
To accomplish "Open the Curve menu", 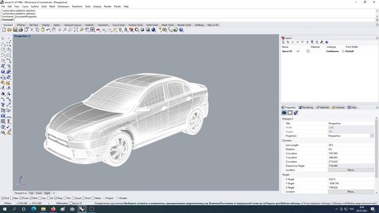I will [25, 7].
